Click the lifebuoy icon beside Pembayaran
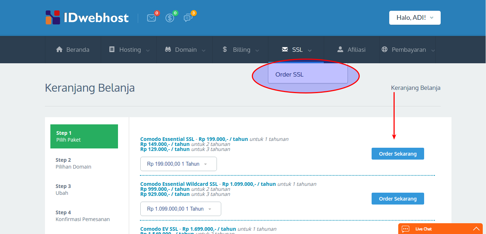The image size is (486, 234). (385, 50)
